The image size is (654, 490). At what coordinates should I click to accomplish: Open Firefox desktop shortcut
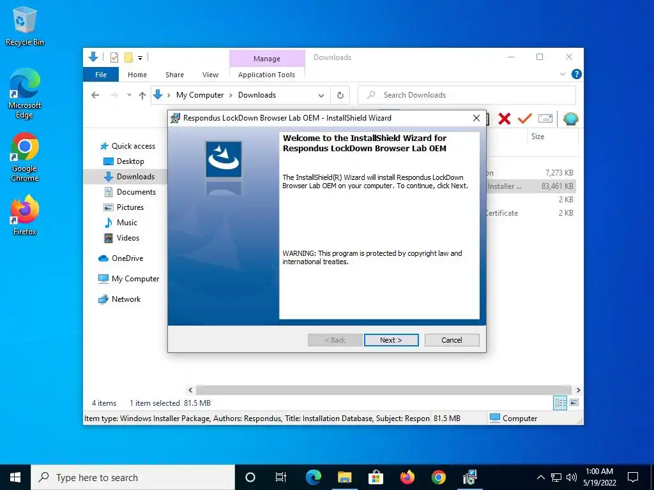click(25, 215)
